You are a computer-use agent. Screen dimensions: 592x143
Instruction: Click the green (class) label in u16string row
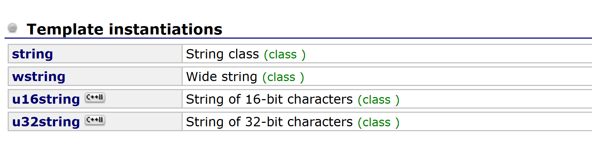click(379, 100)
